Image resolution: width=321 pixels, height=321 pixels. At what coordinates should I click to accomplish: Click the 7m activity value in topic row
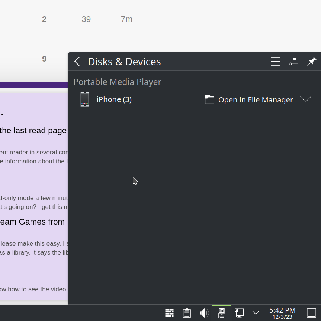click(126, 19)
